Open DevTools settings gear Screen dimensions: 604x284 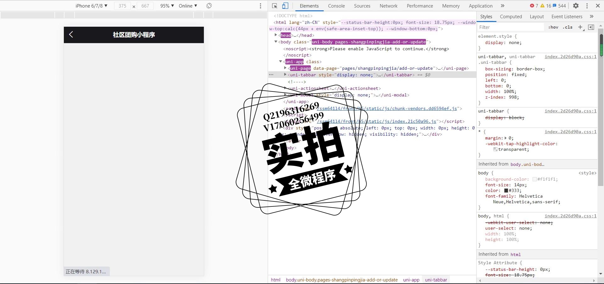click(576, 6)
